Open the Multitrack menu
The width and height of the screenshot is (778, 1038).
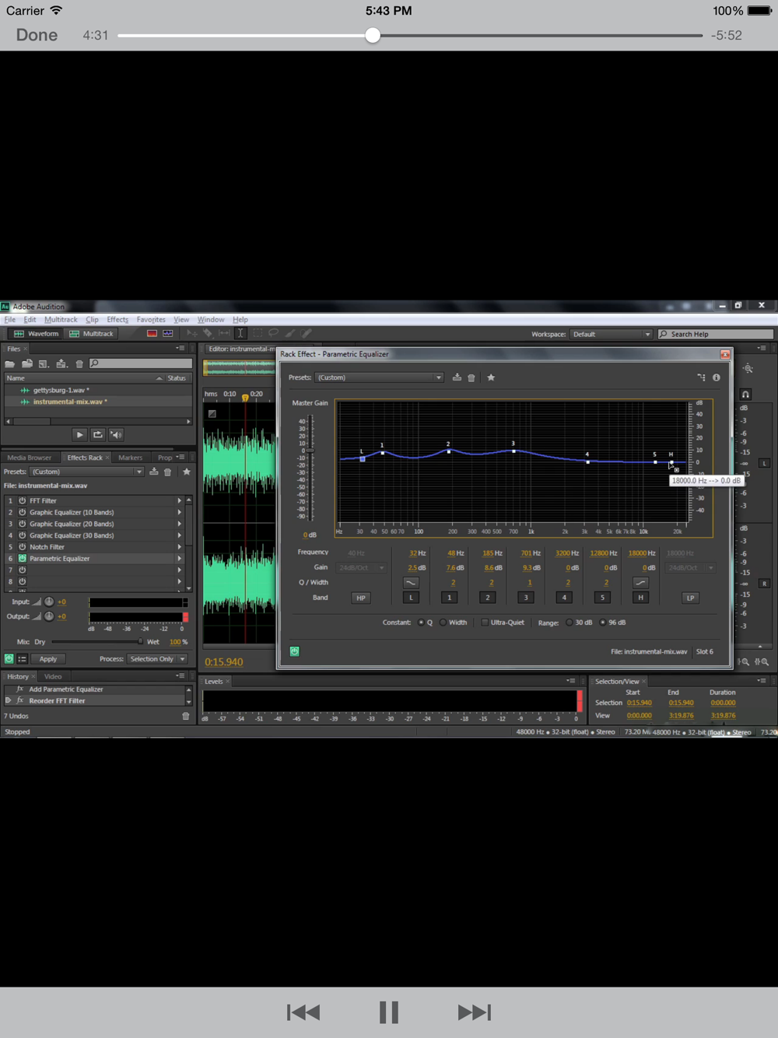click(61, 320)
